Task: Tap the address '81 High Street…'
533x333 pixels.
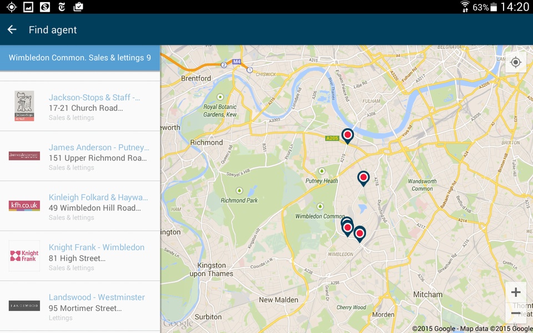Action: pos(77,258)
